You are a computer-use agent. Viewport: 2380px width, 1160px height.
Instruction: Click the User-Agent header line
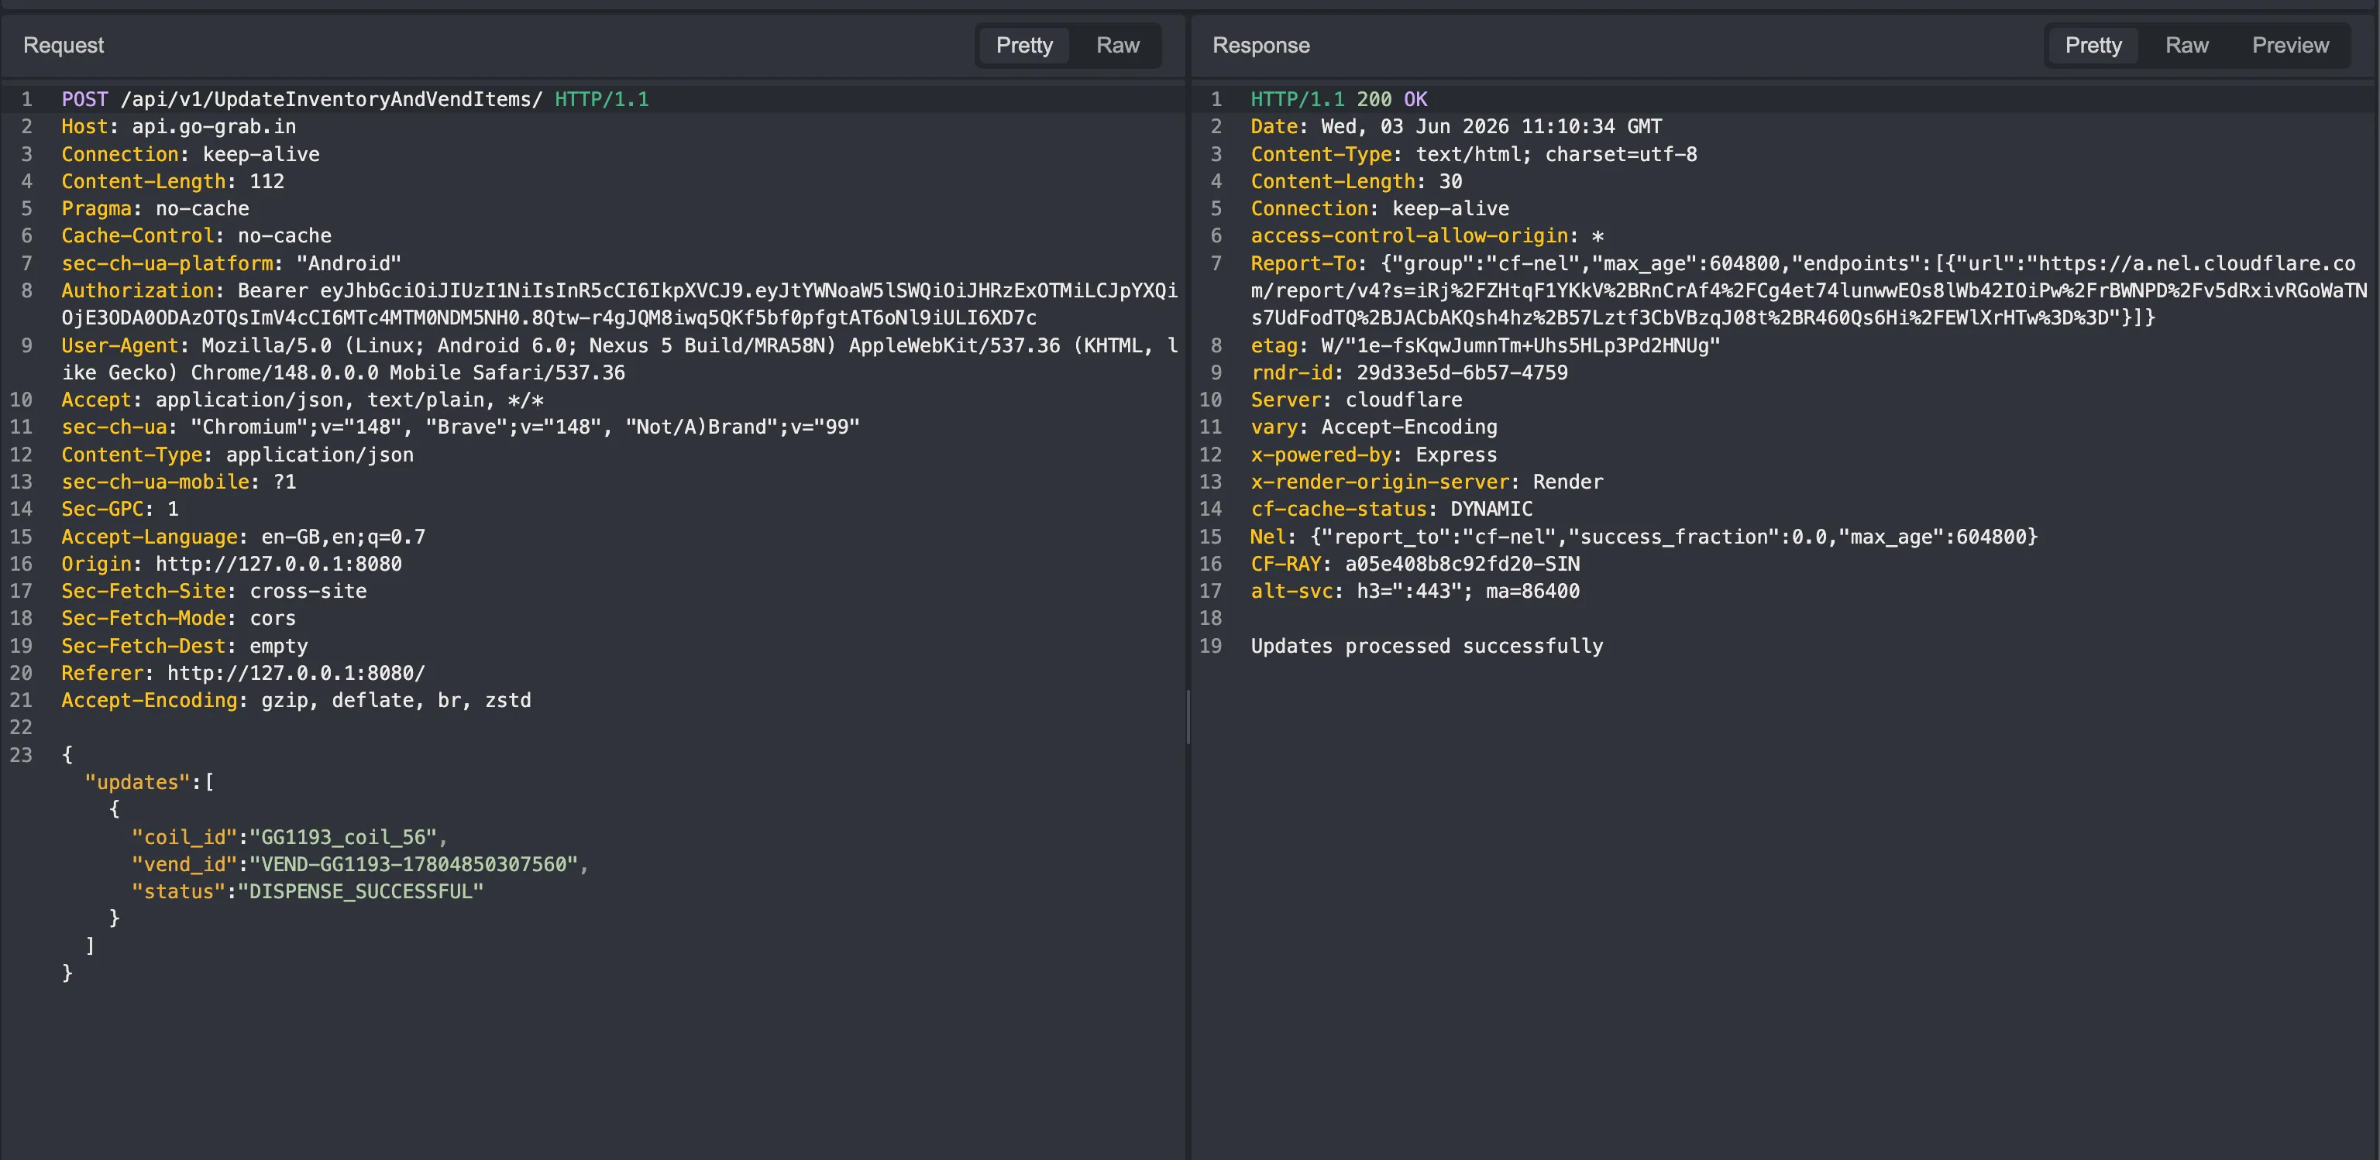[619, 359]
